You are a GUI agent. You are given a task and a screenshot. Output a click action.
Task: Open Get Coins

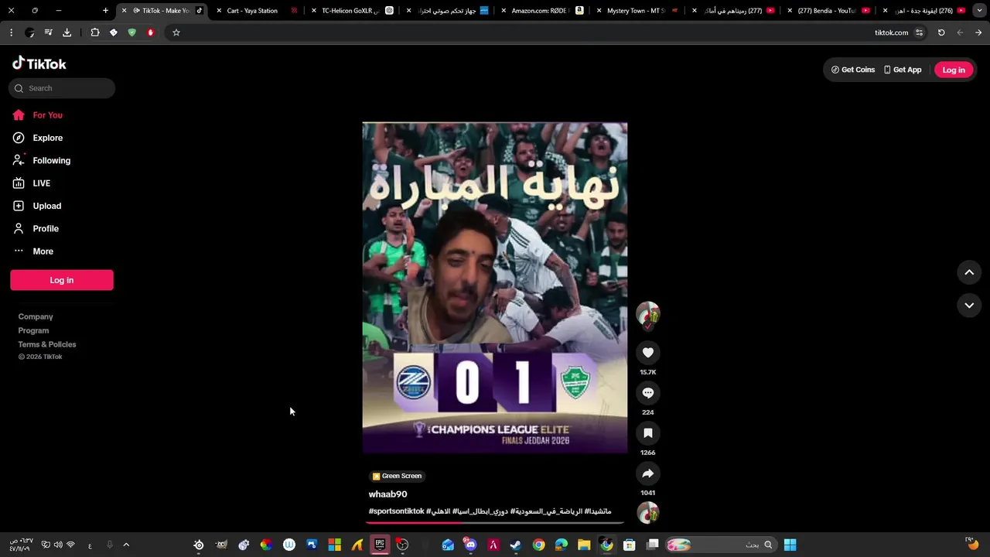point(853,70)
